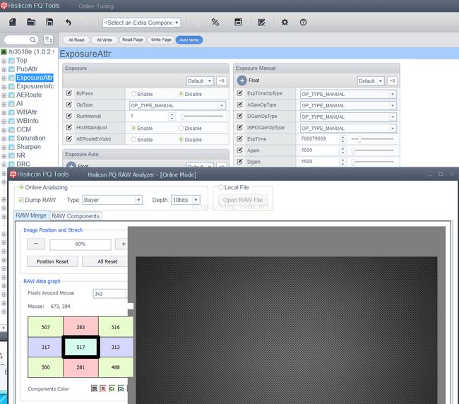The image size is (459, 404).
Task: Open the OpType OP_TYPE_MANUAL dropdown
Action: pyautogui.click(x=178, y=105)
